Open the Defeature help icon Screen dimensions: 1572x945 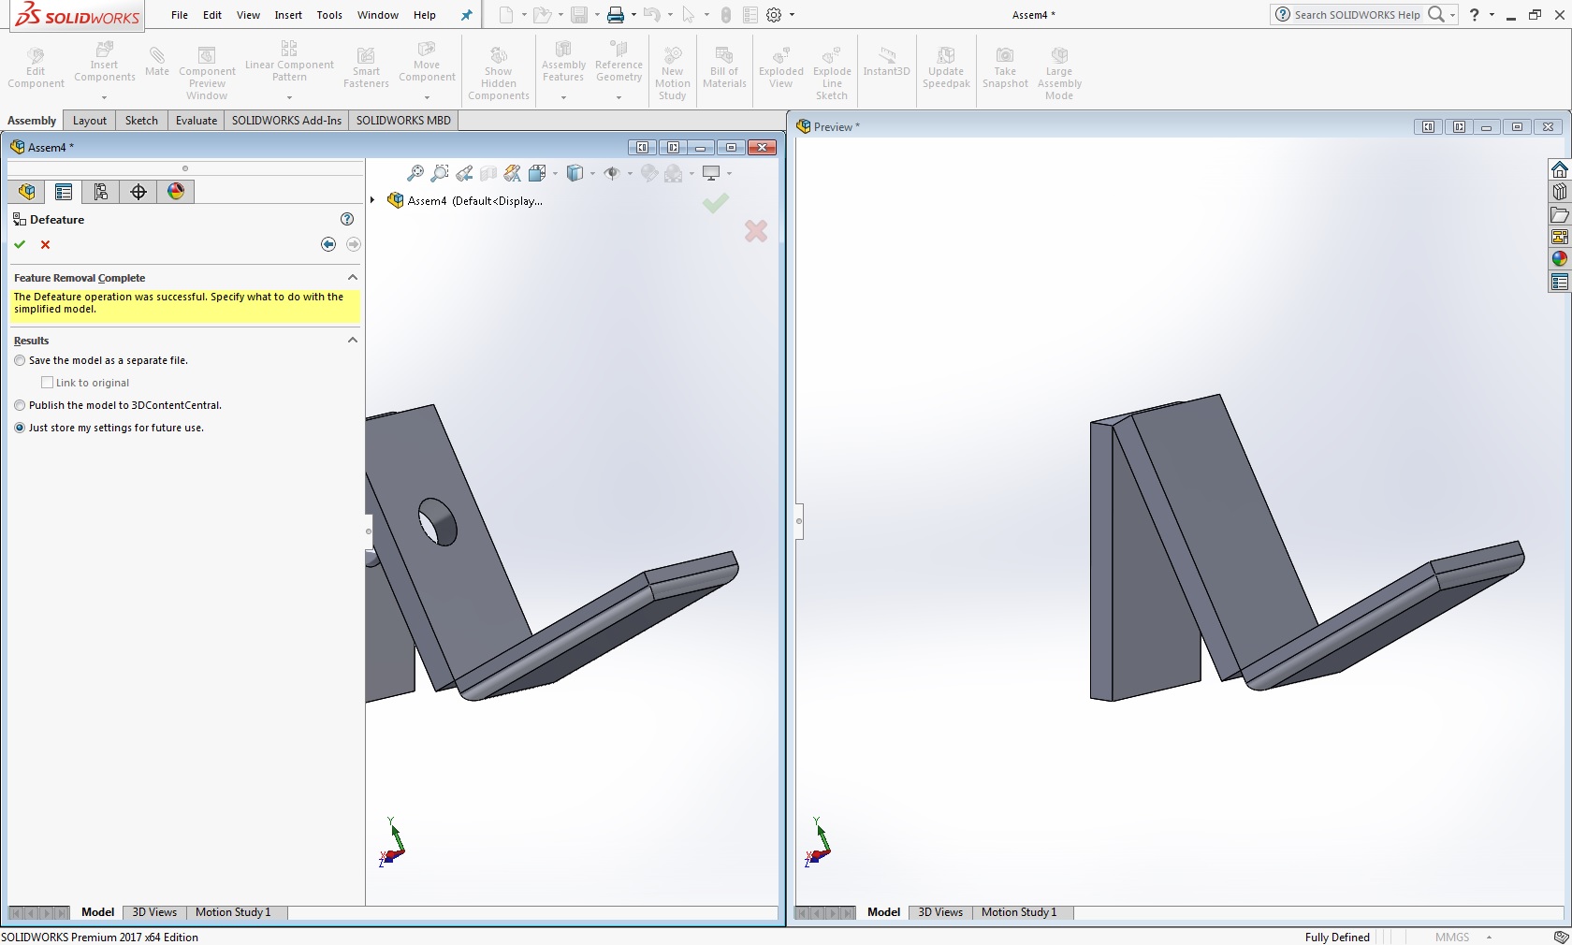point(347,219)
